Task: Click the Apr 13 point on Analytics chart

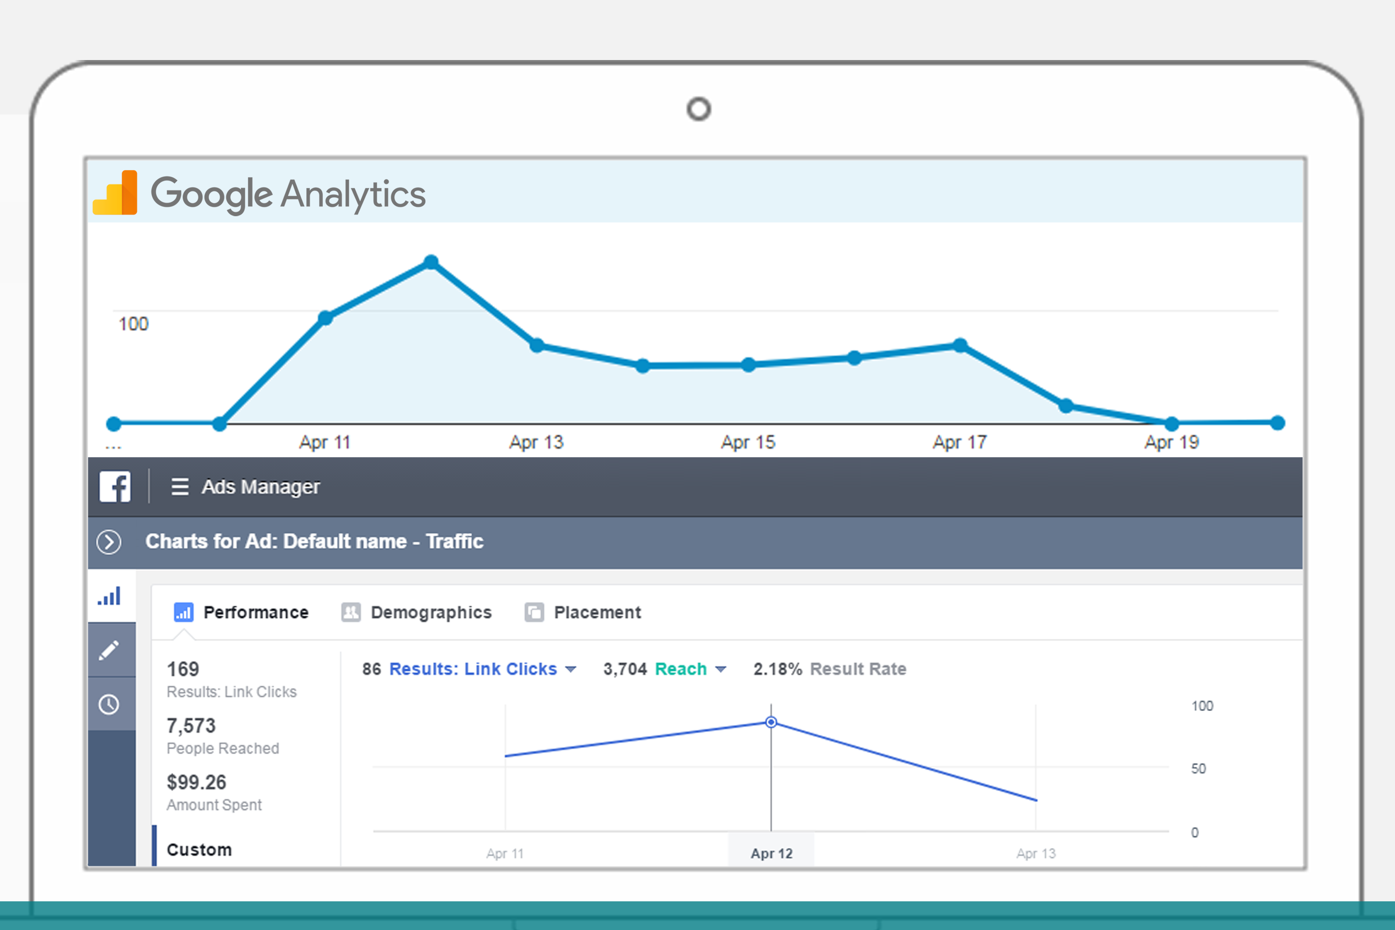Action: (x=537, y=345)
